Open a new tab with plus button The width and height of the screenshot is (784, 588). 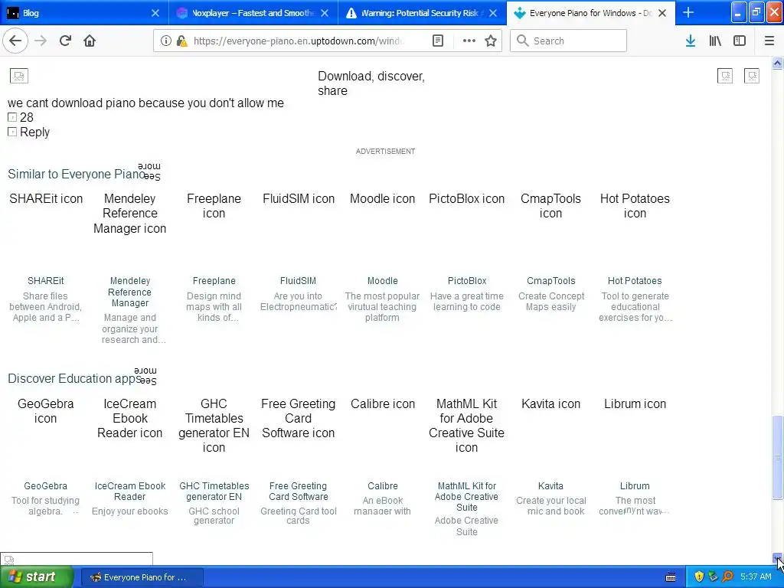688,13
